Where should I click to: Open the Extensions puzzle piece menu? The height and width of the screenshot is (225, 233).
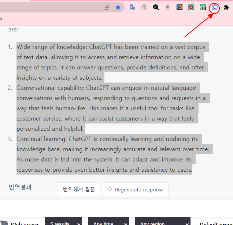coord(226,7)
